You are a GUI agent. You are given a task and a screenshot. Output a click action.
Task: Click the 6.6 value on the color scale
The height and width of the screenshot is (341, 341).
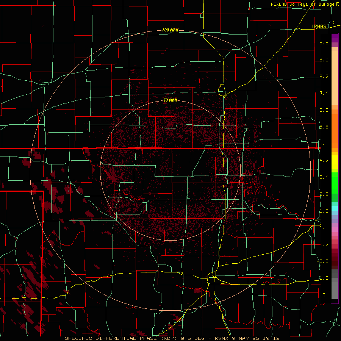(x=324, y=110)
